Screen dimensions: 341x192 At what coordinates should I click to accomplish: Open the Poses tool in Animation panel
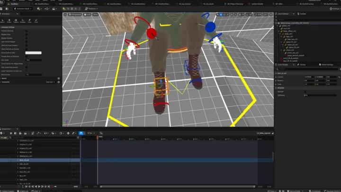(9, 21)
